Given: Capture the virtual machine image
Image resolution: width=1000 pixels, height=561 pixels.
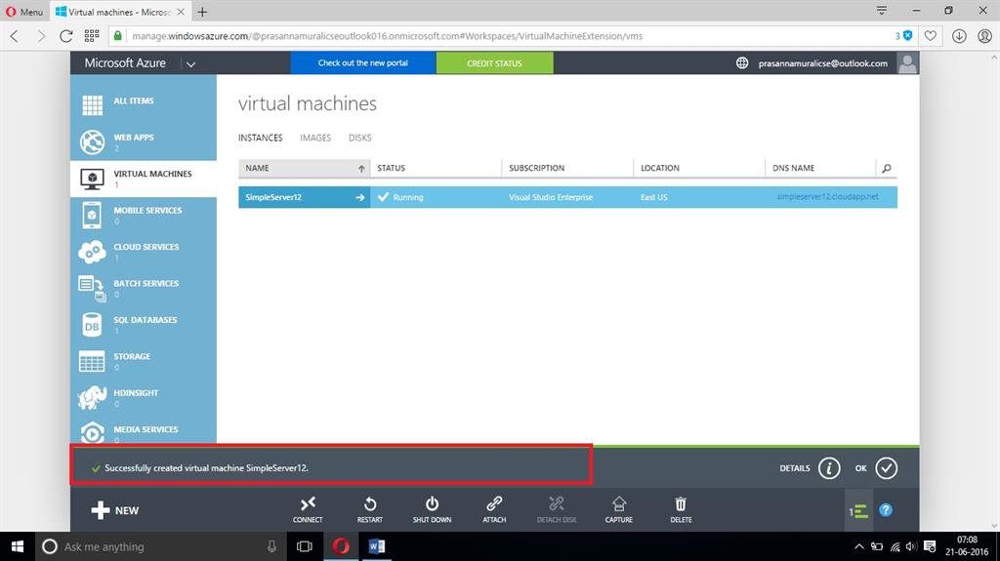Looking at the screenshot, I should [618, 510].
